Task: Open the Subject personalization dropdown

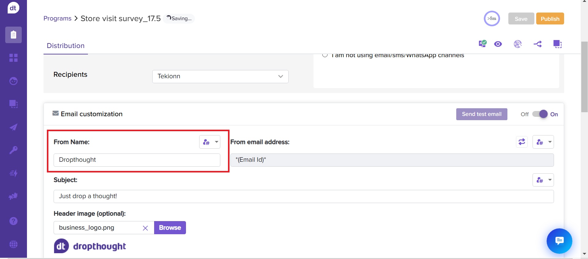Action: point(543,180)
